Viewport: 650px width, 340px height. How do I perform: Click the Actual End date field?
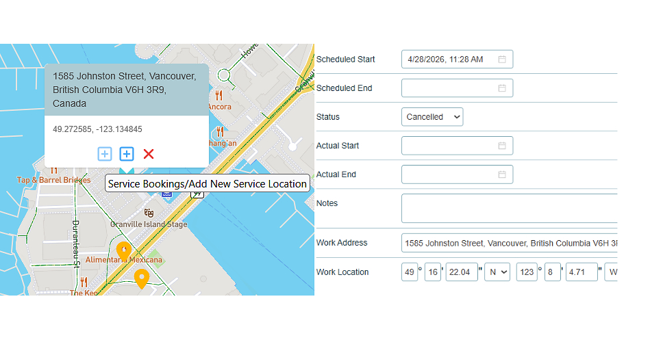point(457,174)
